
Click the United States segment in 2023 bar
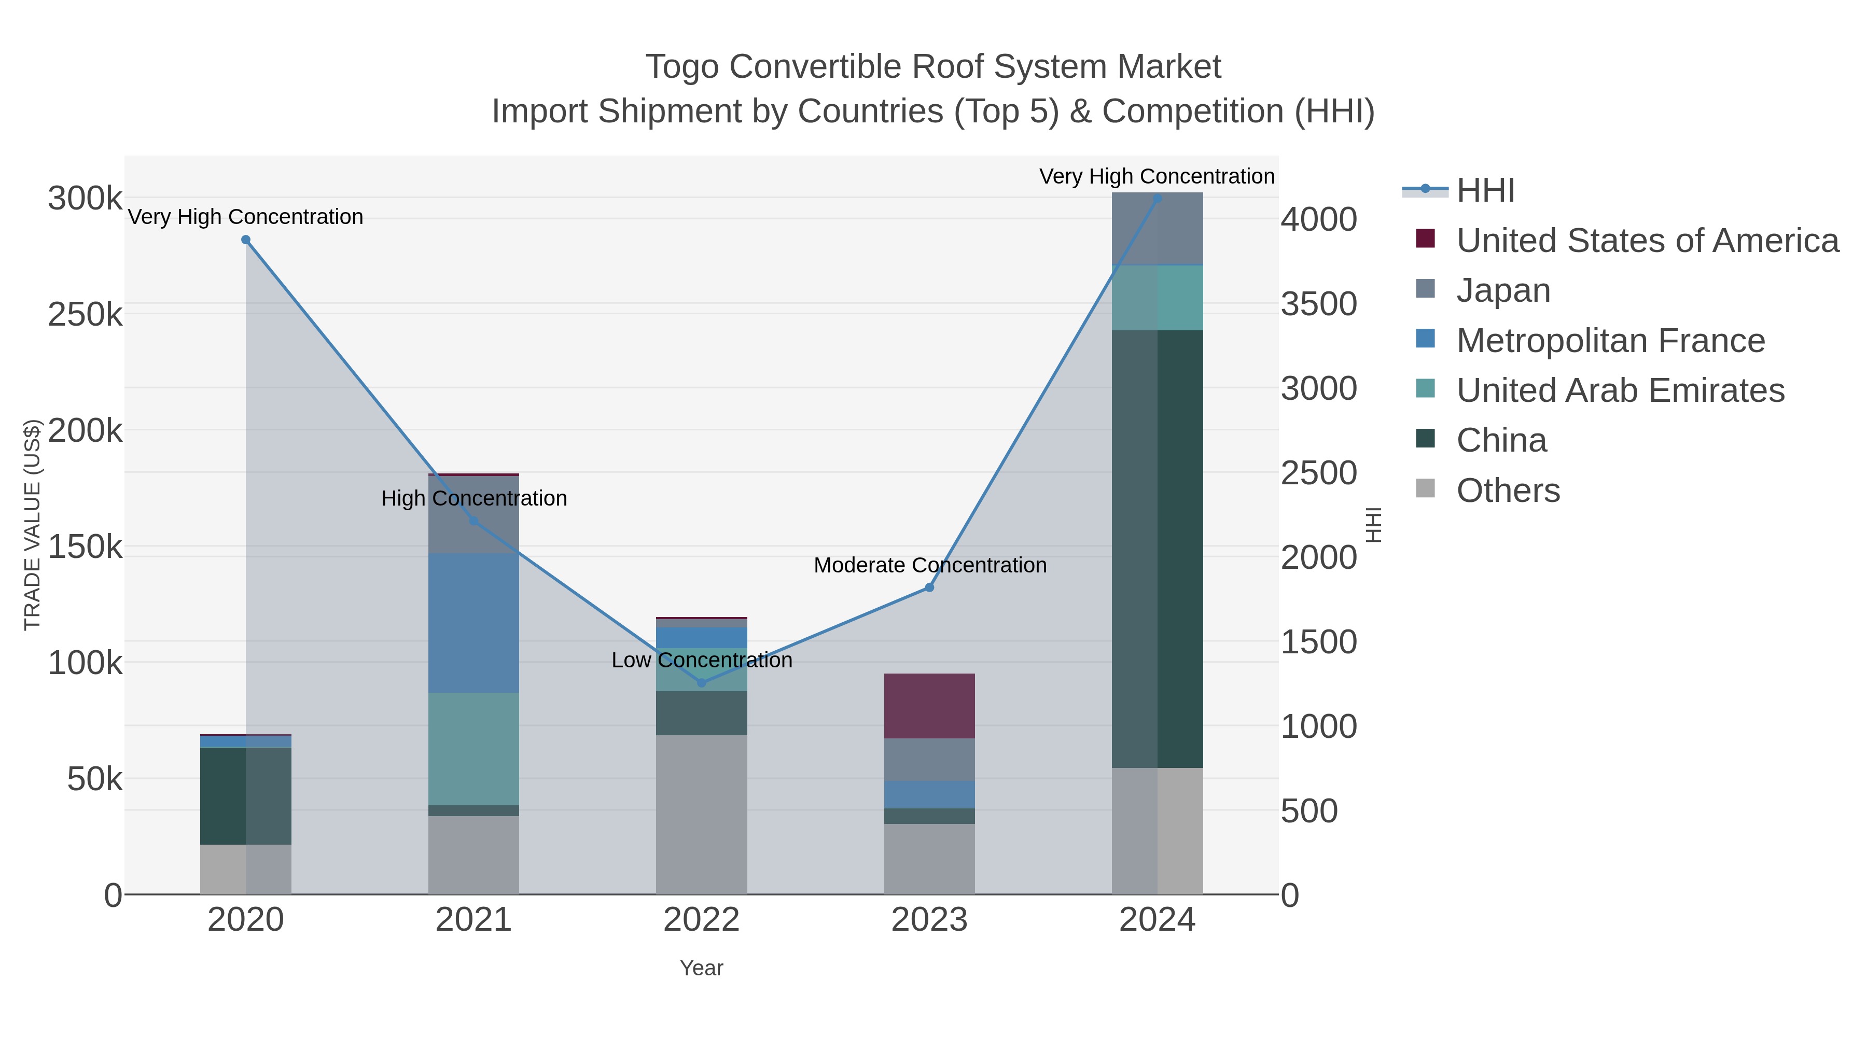pos(930,707)
